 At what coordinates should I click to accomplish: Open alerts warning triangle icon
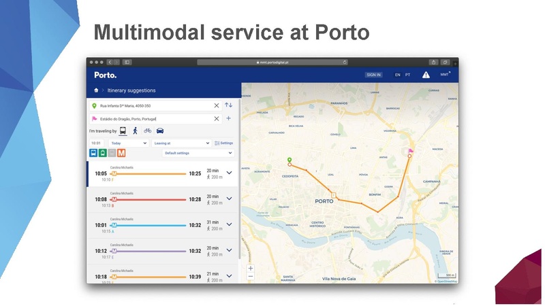(x=426, y=75)
